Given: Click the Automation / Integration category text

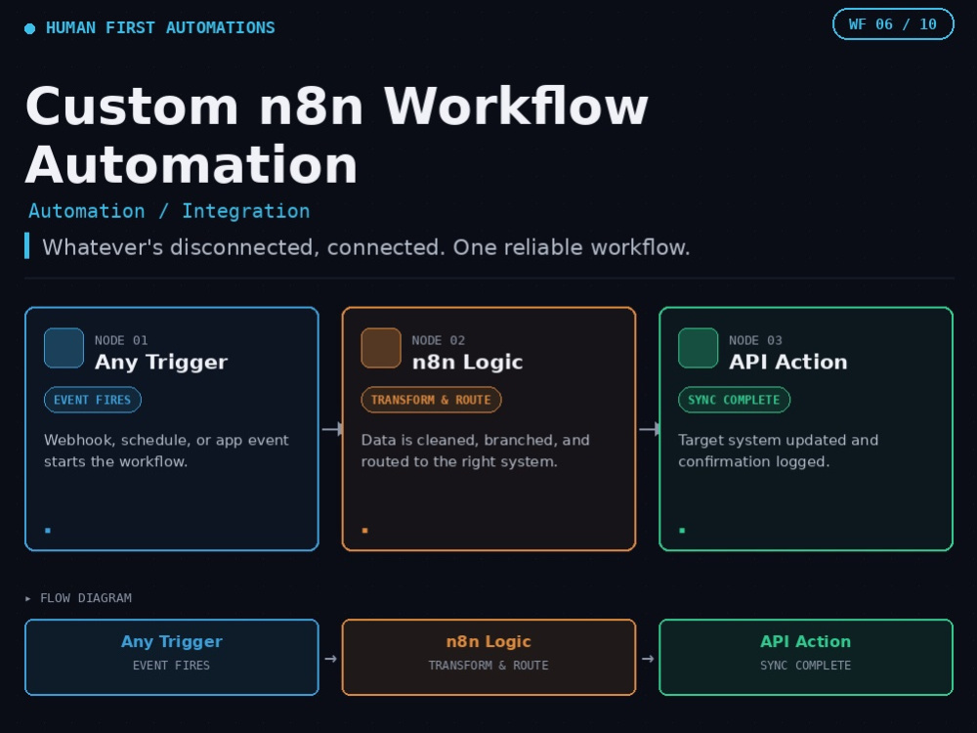Looking at the screenshot, I should click(169, 211).
